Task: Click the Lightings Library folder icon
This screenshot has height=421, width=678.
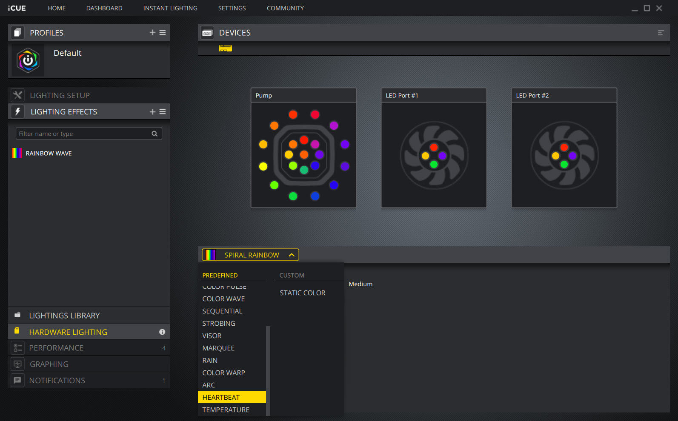Action: [x=17, y=315]
